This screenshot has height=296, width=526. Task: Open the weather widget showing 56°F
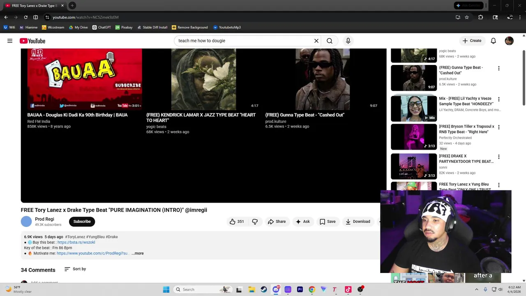coord(18,289)
